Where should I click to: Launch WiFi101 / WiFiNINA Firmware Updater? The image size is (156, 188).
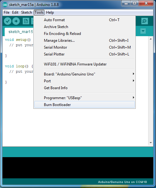pyautogui.click(x=84, y=64)
